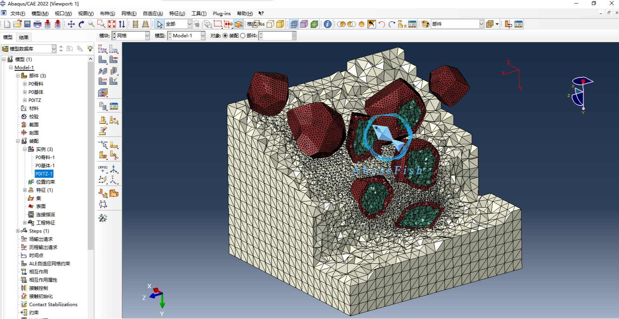Image resolution: width=619 pixels, height=319 pixels.
Task: Open the 网格(E) menu
Action: click(129, 13)
